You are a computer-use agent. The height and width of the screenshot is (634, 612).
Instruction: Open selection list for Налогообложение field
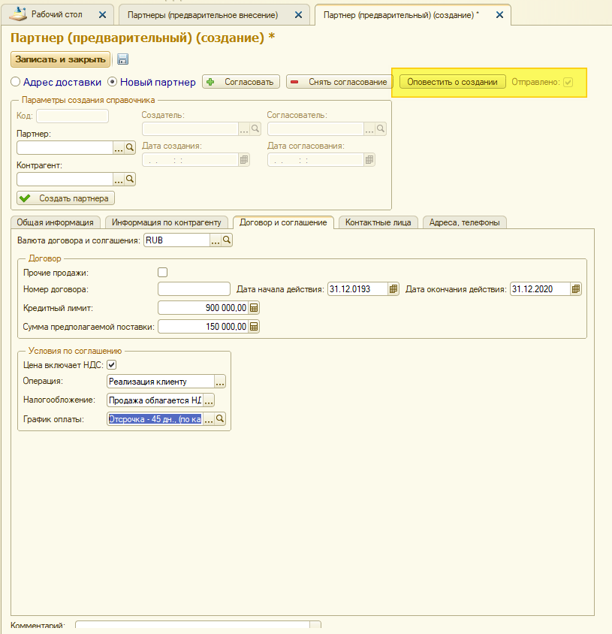click(x=209, y=400)
